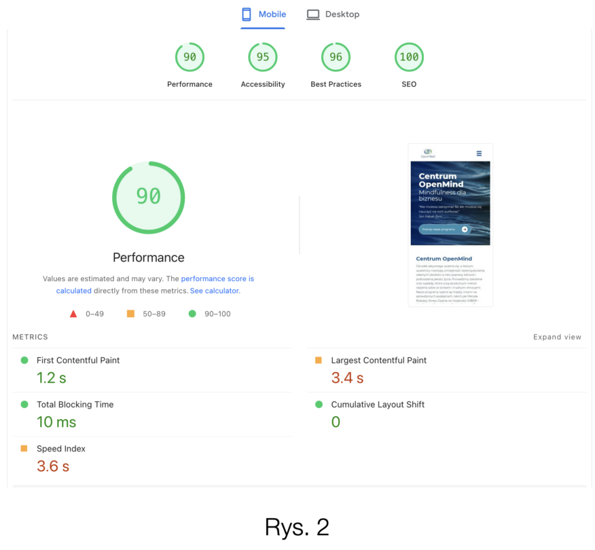Click the Total Blocking Time metric
Image resolution: width=595 pixels, height=550 pixels.
coord(75,405)
